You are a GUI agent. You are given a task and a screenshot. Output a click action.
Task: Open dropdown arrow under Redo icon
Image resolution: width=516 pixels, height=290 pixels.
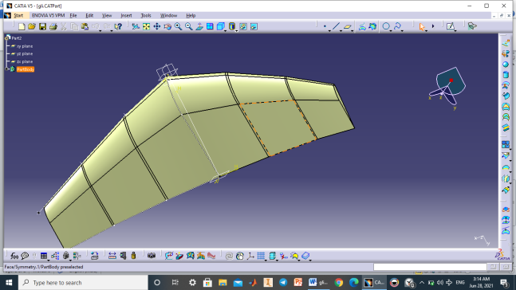click(111, 30)
